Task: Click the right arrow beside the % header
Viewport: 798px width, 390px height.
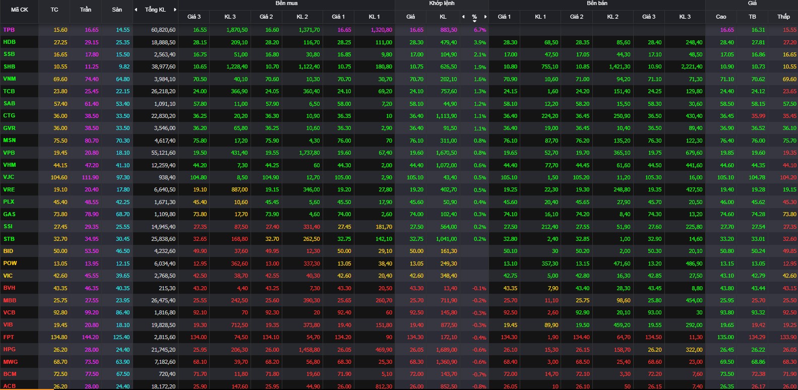Action: pyautogui.click(x=485, y=17)
